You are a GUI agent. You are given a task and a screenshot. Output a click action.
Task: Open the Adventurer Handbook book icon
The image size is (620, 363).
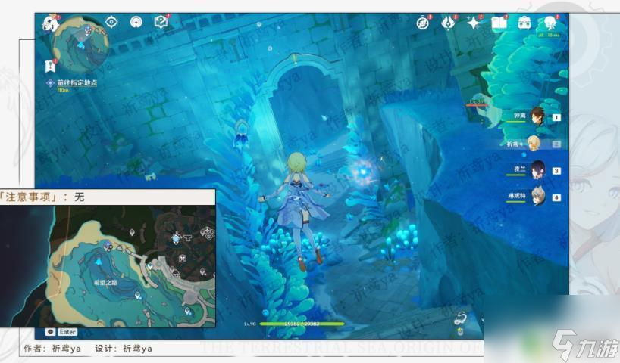pyautogui.click(x=499, y=23)
